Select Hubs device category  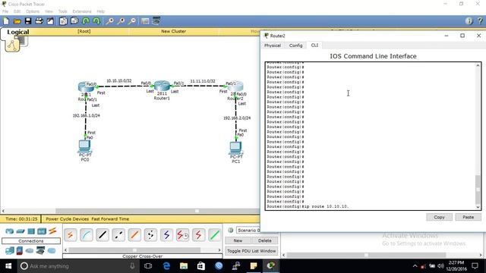(31, 231)
